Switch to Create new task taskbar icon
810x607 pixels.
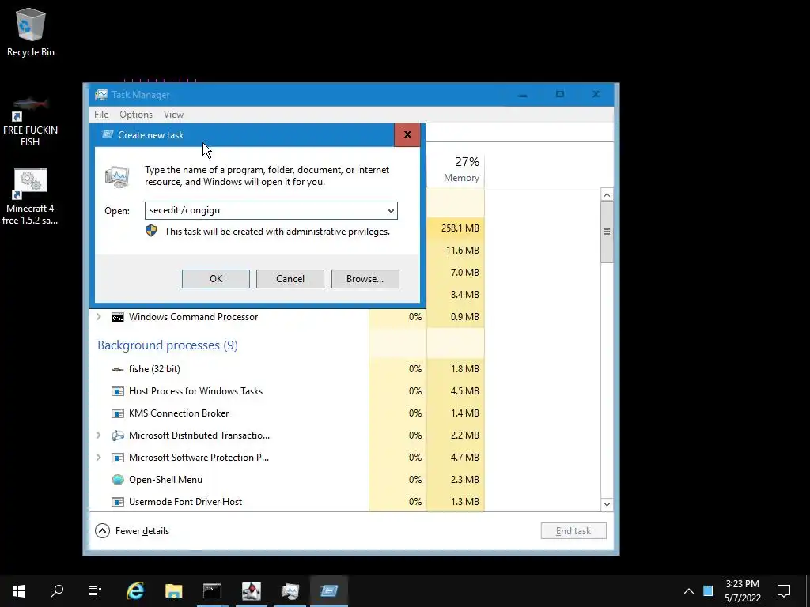pyautogui.click(x=329, y=590)
